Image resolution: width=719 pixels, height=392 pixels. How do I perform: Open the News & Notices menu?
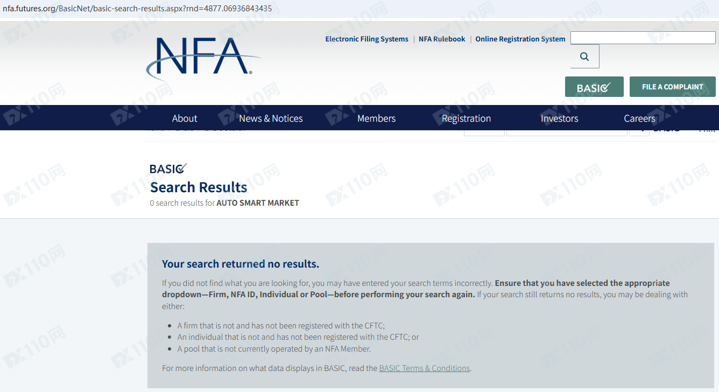(x=271, y=118)
